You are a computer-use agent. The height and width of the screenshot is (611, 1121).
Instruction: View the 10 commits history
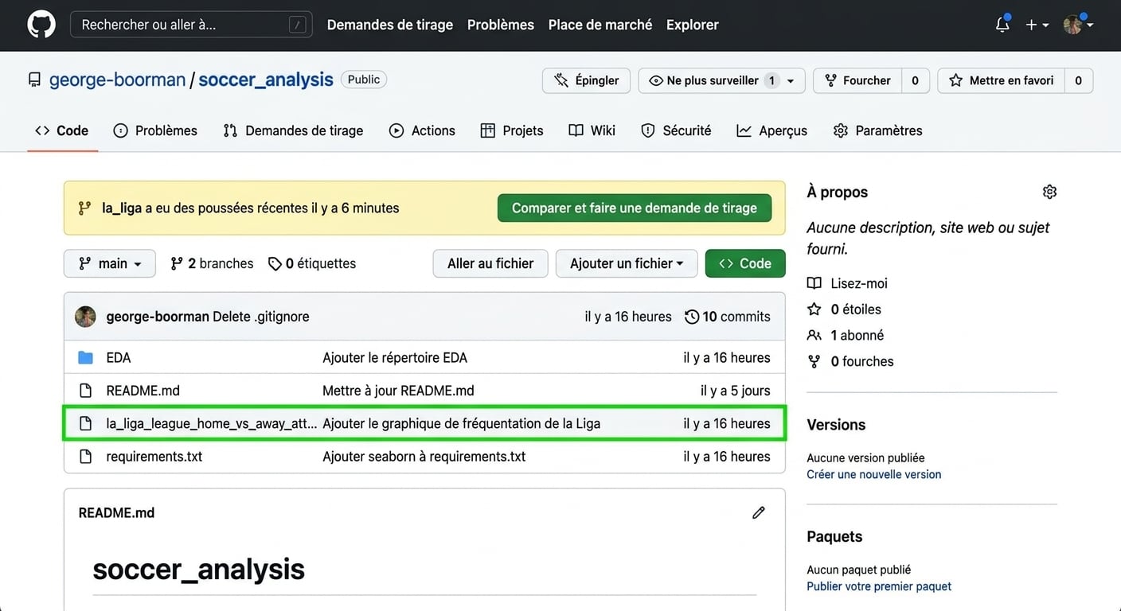pos(728,317)
